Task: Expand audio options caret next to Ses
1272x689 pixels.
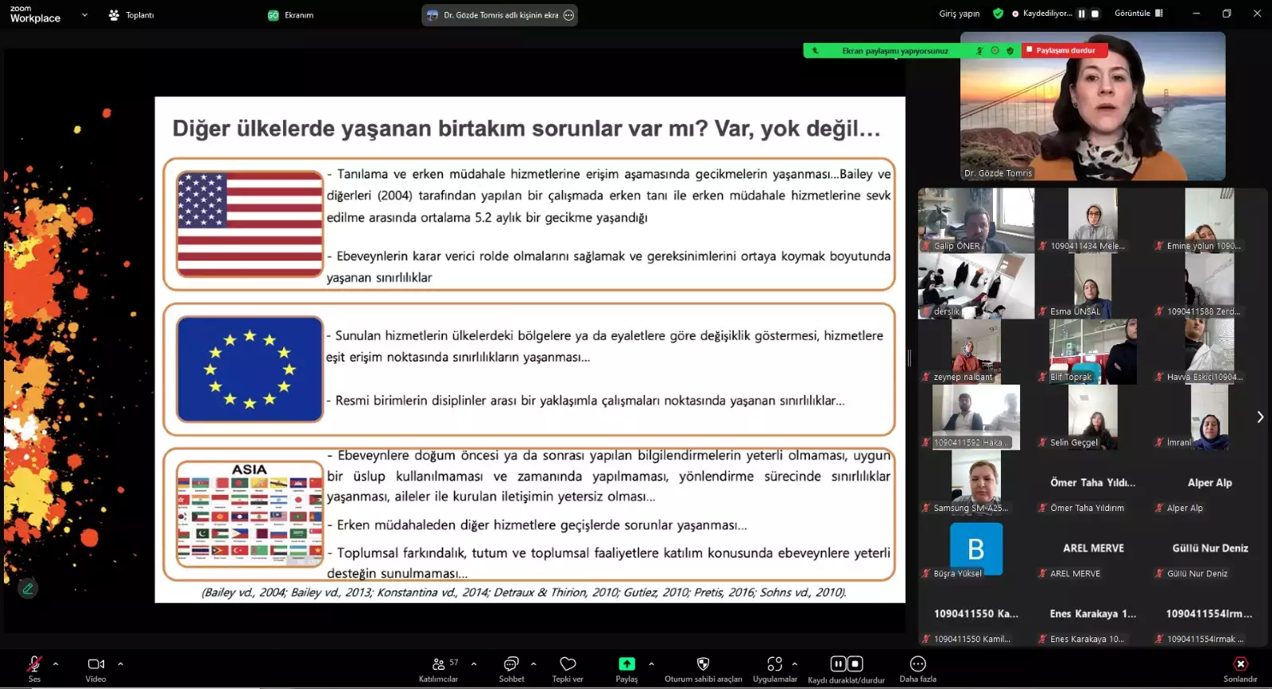Action: coord(56,664)
